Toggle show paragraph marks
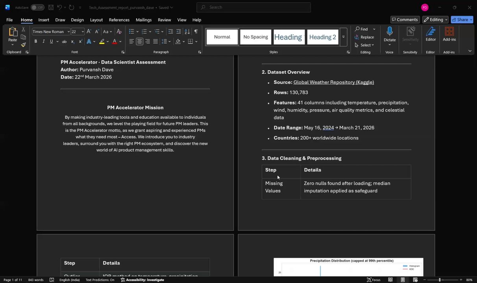 tap(196, 31)
